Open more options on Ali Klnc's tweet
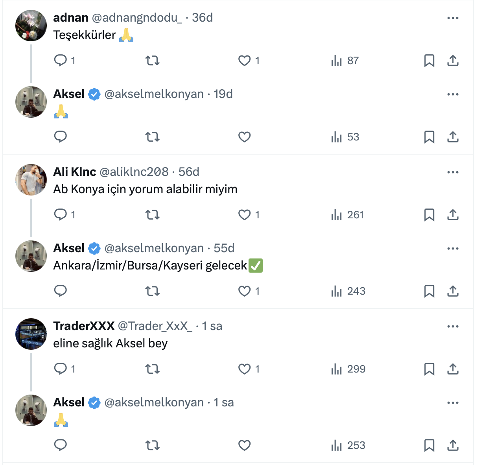Screen dimensions: 479x465 453,172
